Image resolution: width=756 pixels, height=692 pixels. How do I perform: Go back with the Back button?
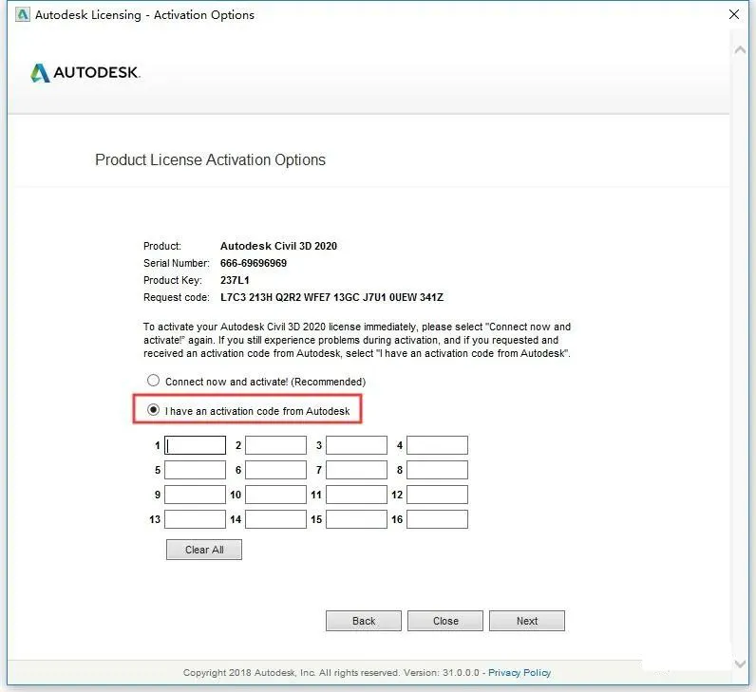pos(364,621)
